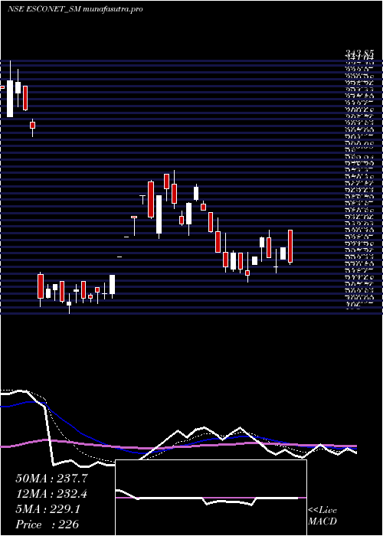Click inside the MACD inset chart panel
The image size is (383, 536).
(x=211, y=498)
